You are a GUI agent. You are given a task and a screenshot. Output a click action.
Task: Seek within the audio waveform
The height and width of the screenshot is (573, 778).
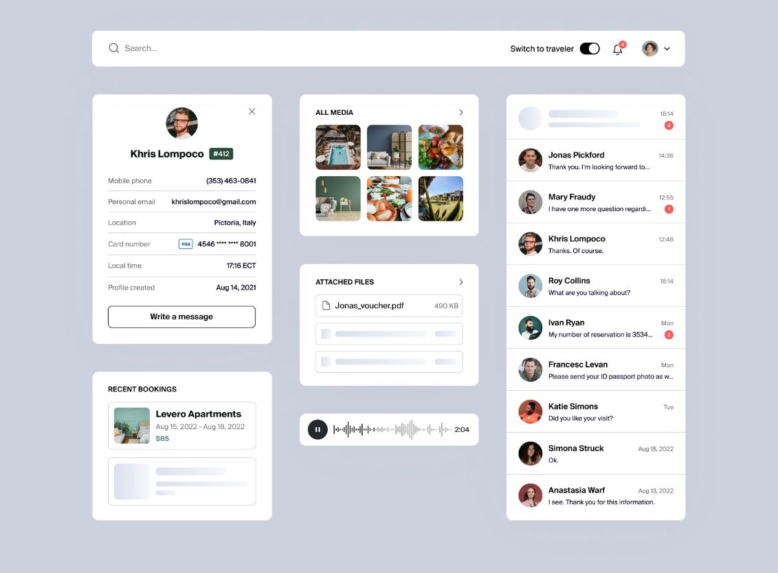pos(392,429)
